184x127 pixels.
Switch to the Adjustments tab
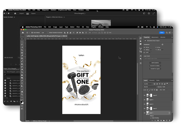pos(155,37)
